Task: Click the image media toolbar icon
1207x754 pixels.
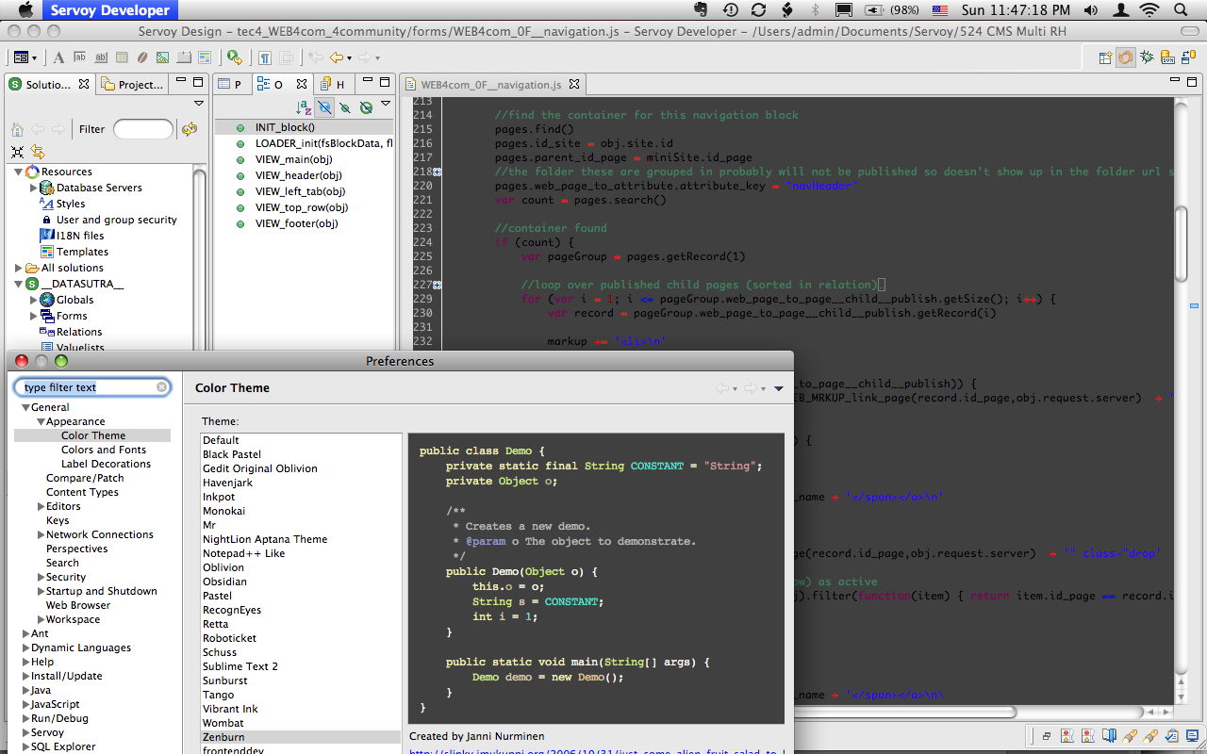Action: click(163, 57)
